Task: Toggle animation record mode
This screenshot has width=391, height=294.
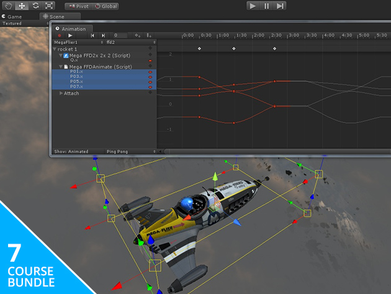Action: pos(59,35)
